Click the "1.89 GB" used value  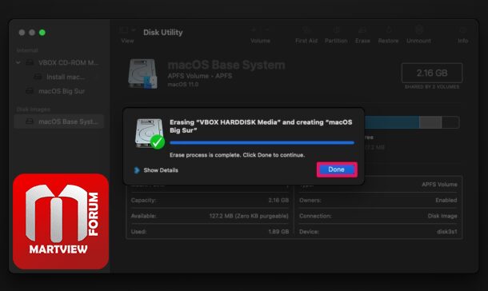pyautogui.click(x=278, y=232)
